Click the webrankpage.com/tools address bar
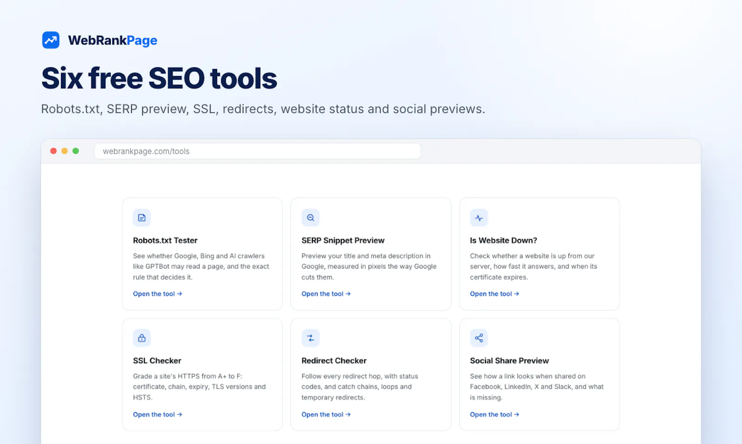The image size is (742, 444). [257, 151]
